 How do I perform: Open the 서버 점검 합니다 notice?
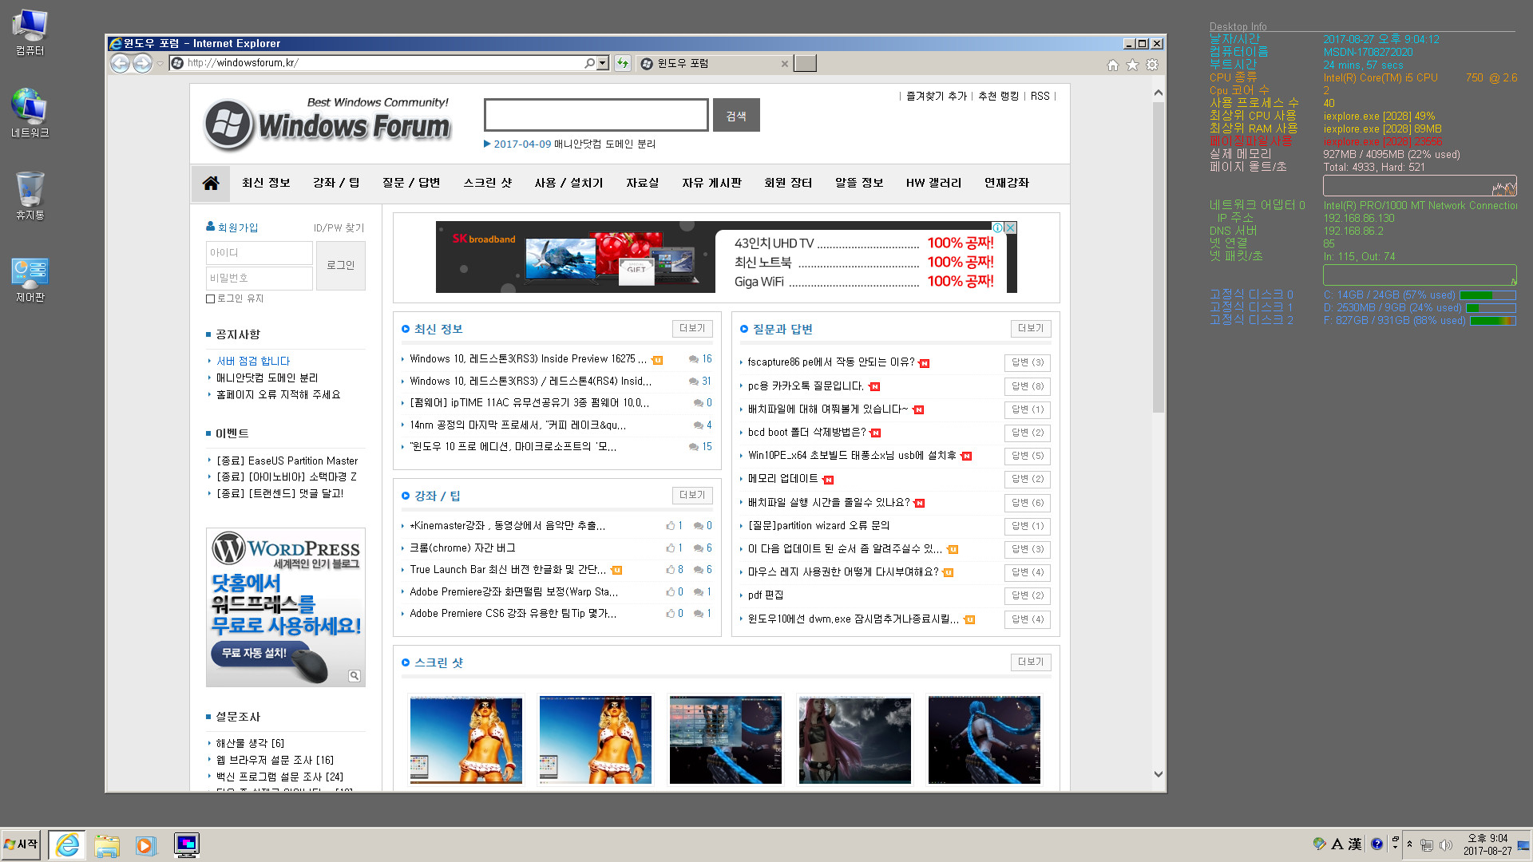[x=253, y=361]
